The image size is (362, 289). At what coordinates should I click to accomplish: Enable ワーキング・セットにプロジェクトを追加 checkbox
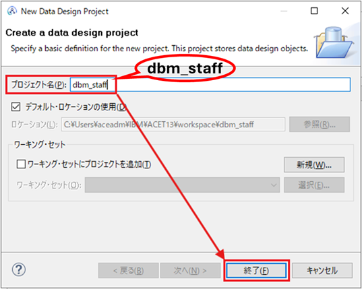click(21, 164)
